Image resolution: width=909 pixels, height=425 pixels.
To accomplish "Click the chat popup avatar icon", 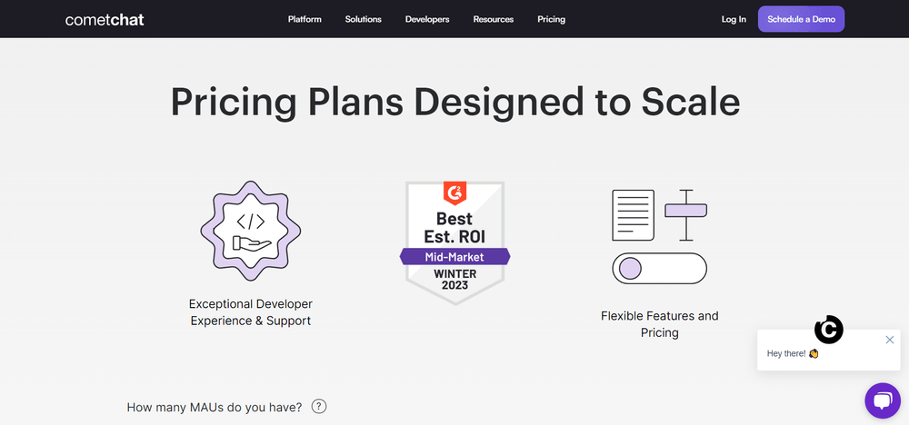I will (828, 330).
